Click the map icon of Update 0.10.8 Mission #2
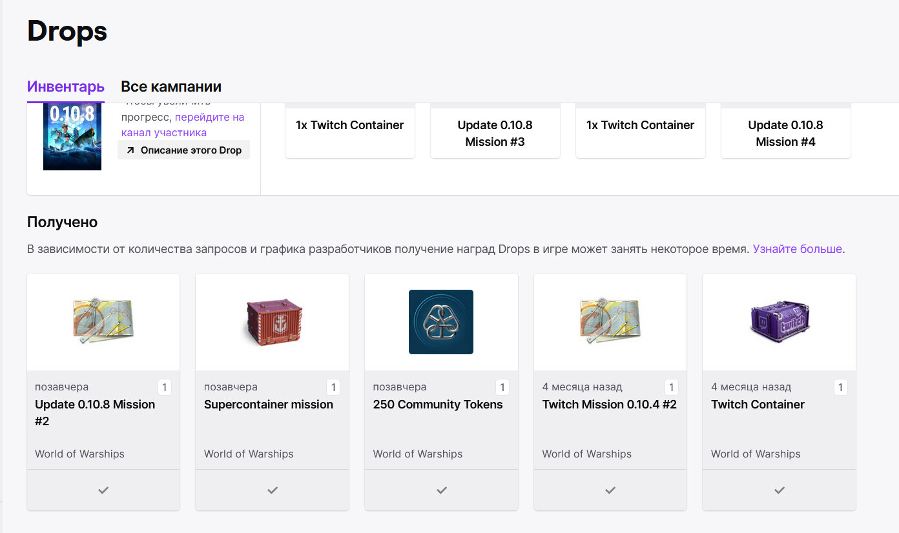 click(x=103, y=321)
